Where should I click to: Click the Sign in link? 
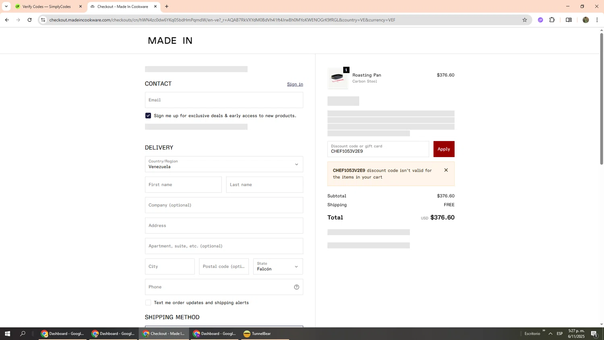pyautogui.click(x=295, y=84)
